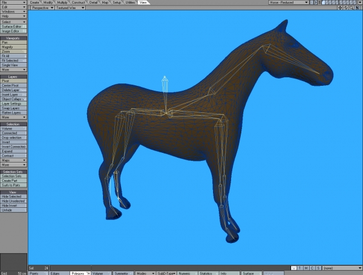This screenshot has width=363, height=275.
Task: Switch to Edges selection mode
Action: (59, 273)
